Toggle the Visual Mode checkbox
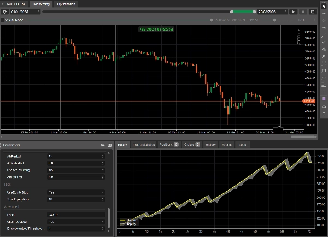Screen dimensions: 328x237 pos(3,20)
